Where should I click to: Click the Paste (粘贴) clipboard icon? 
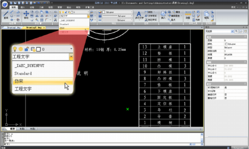pos(206,15)
